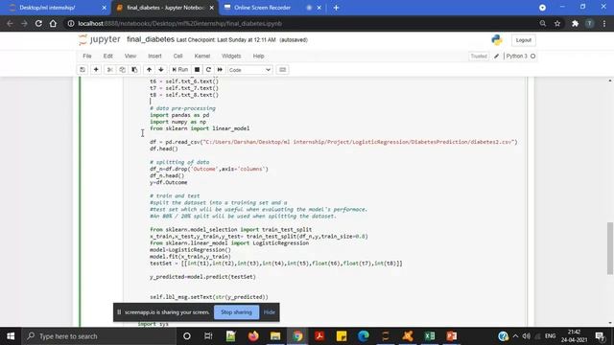Open Windows Start menu
This screenshot has width=614, height=345.
coord(11,336)
